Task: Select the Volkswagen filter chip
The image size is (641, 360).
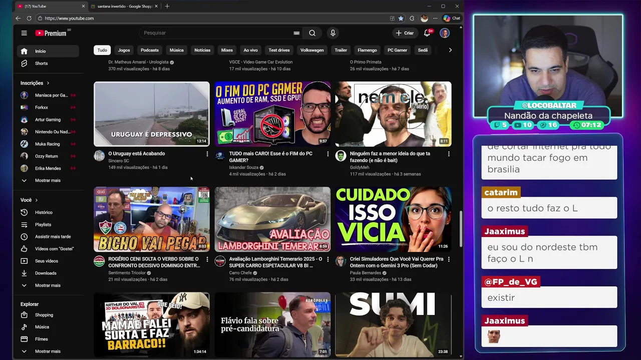Action: (312, 50)
